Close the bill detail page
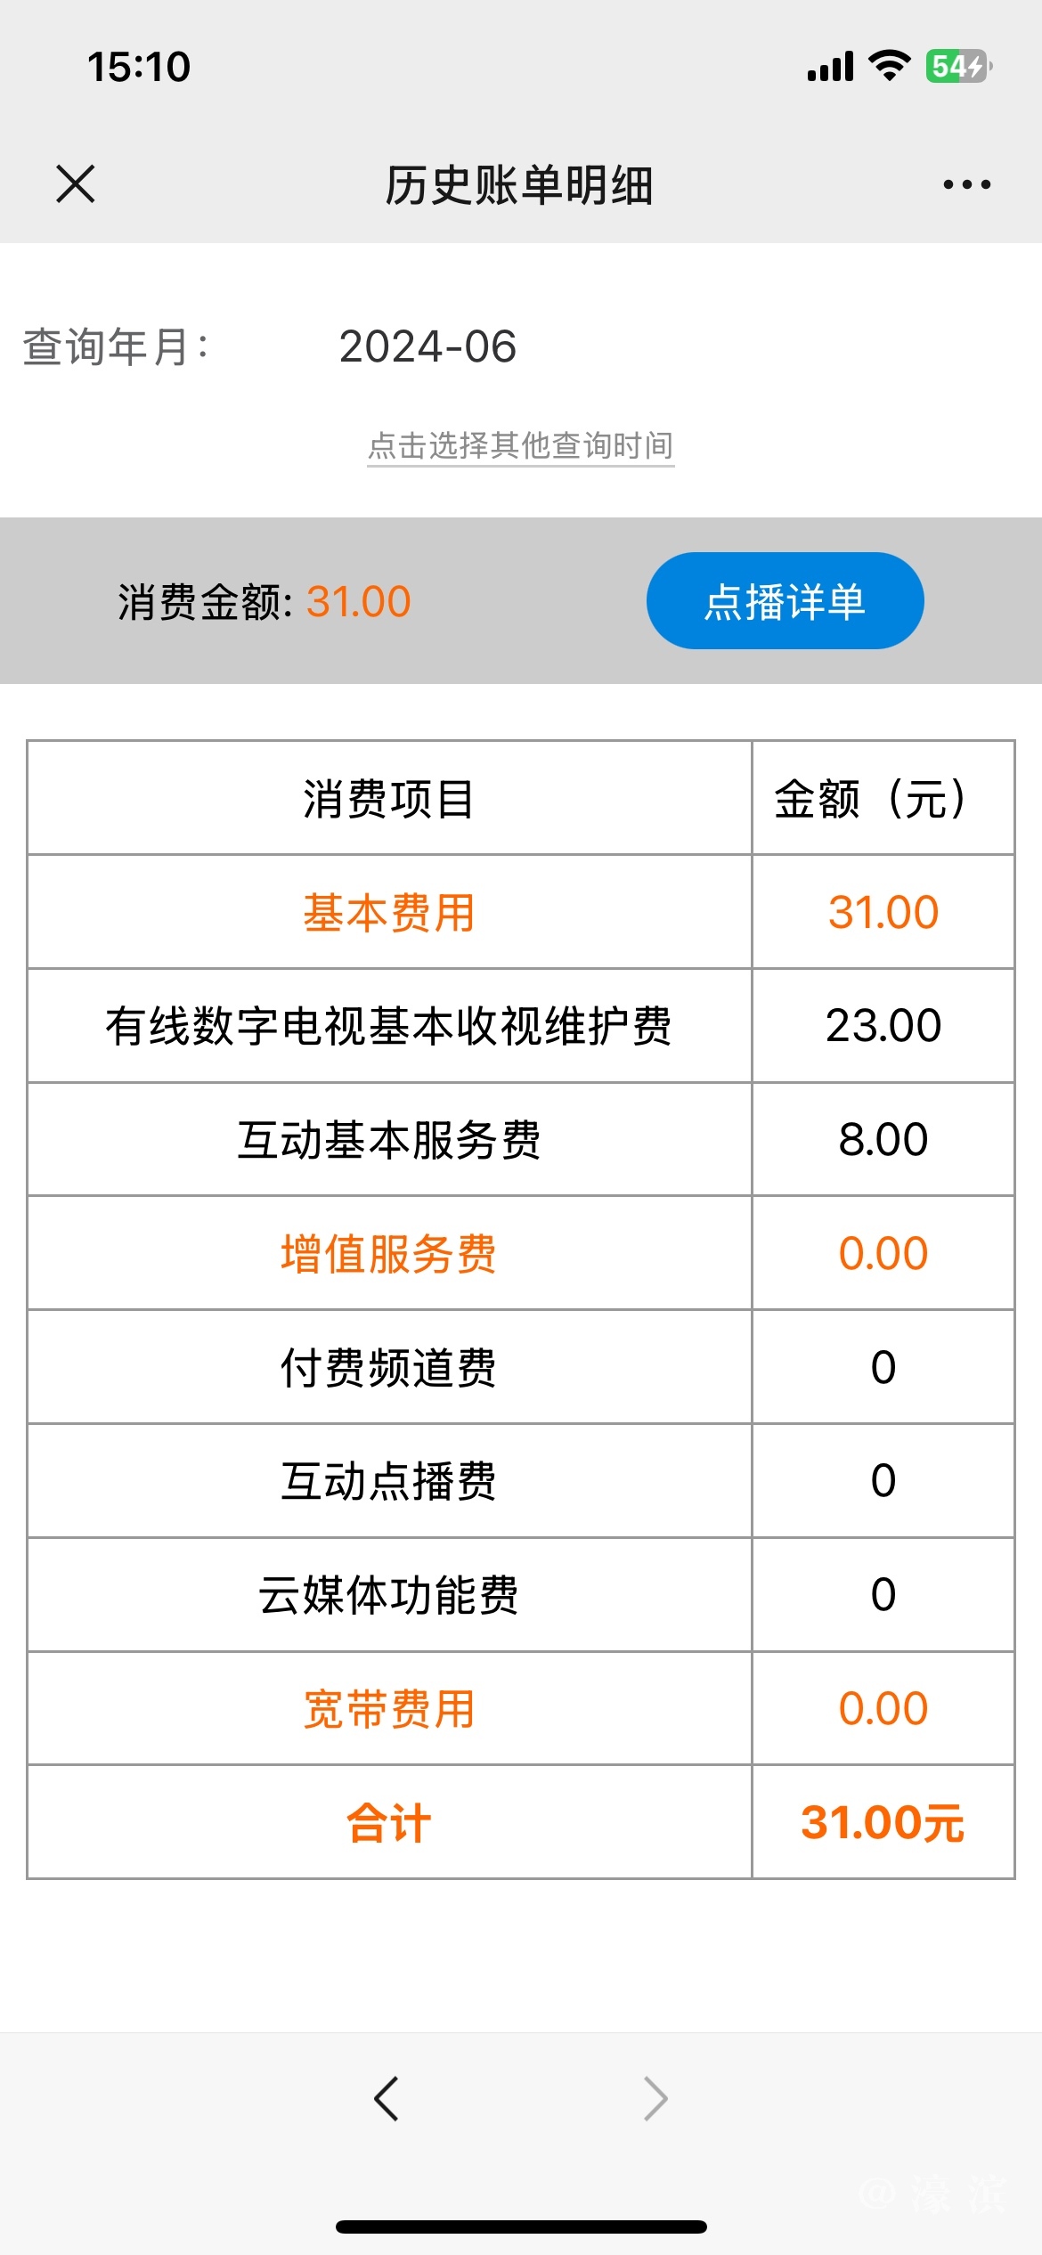The image size is (1042, 2255). [x=76, y=184]
